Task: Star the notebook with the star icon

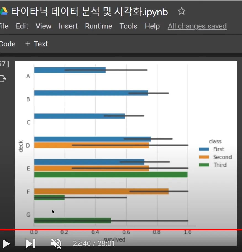Action: pos(181,11)
